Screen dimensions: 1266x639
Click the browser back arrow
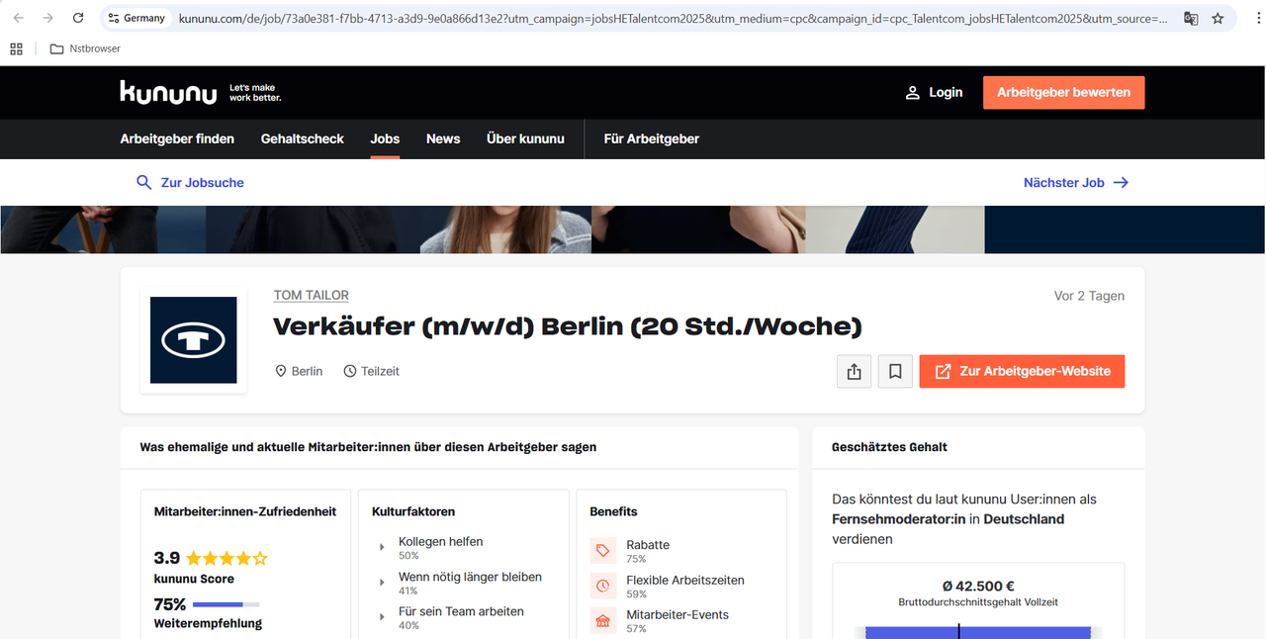pyautogui.click(x=19, y=18)
